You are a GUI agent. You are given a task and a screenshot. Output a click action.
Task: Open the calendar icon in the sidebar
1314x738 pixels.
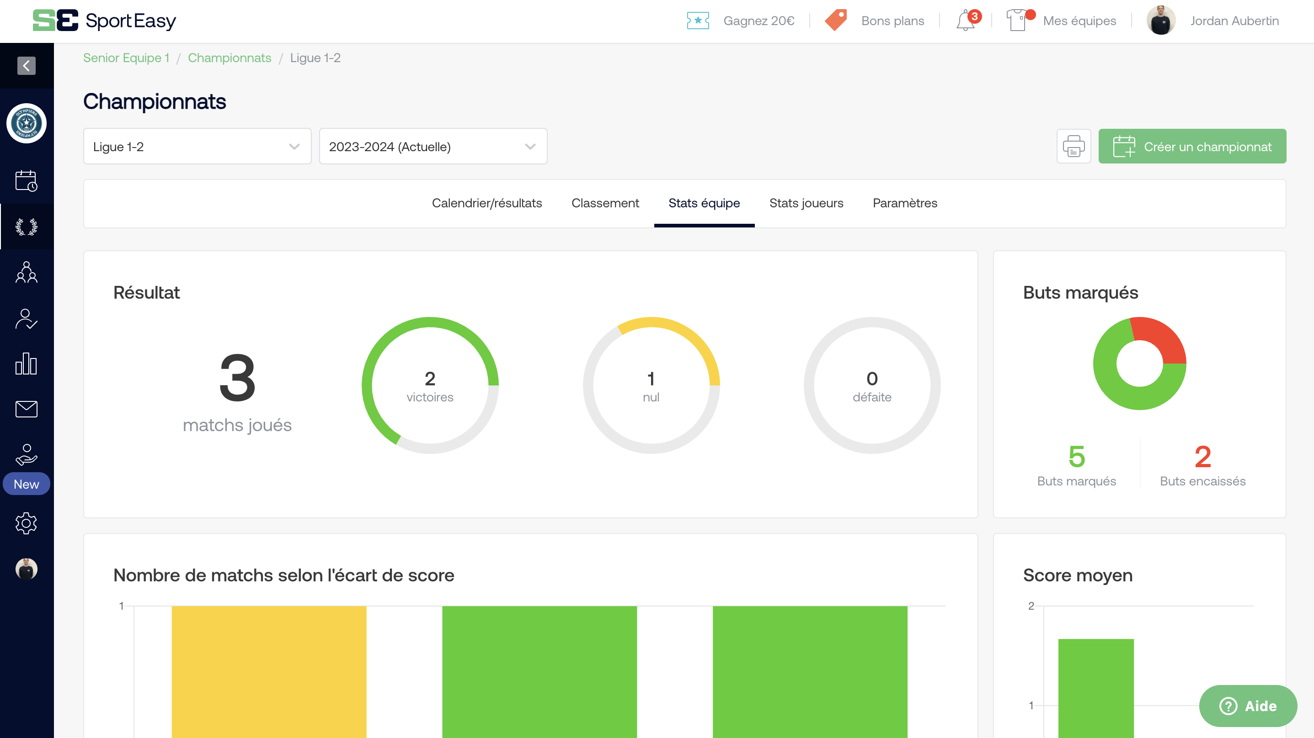[27, 181]
